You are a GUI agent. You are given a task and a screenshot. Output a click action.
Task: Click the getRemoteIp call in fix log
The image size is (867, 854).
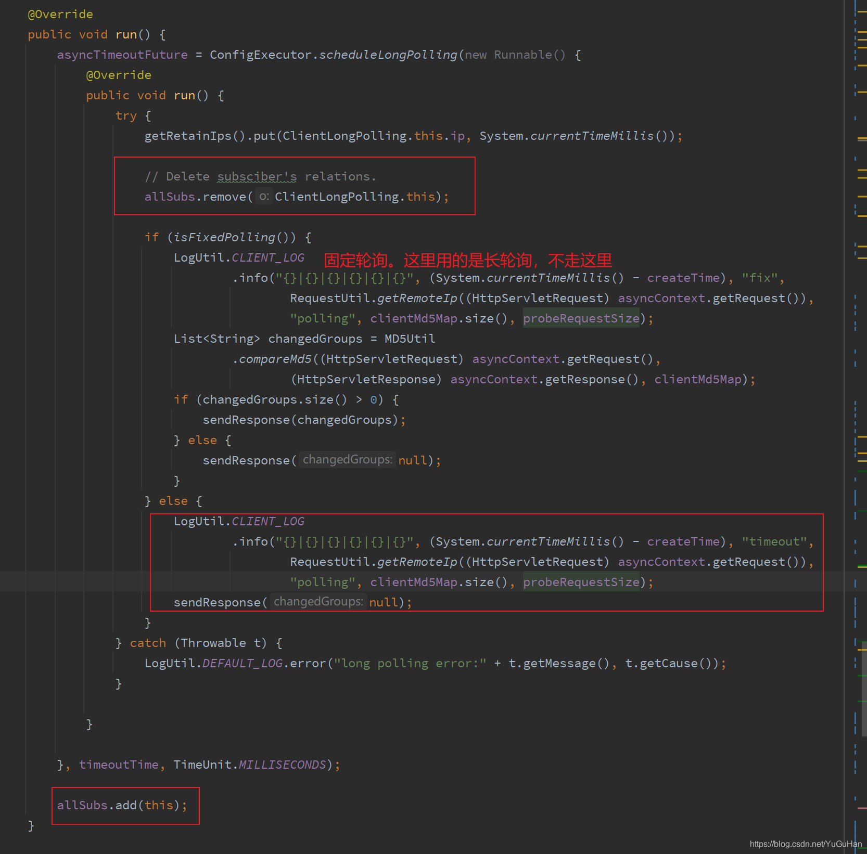click(x=417, y=299)
